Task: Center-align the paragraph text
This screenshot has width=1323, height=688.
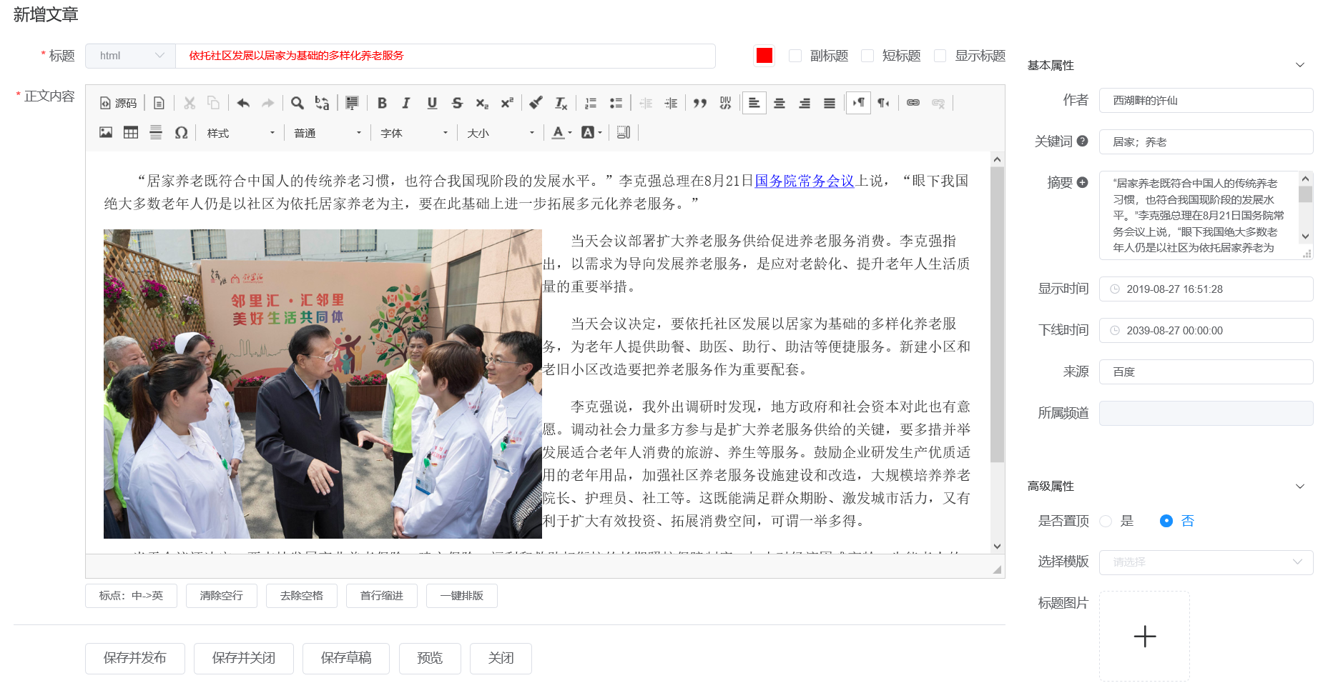Action: (779, 103)
